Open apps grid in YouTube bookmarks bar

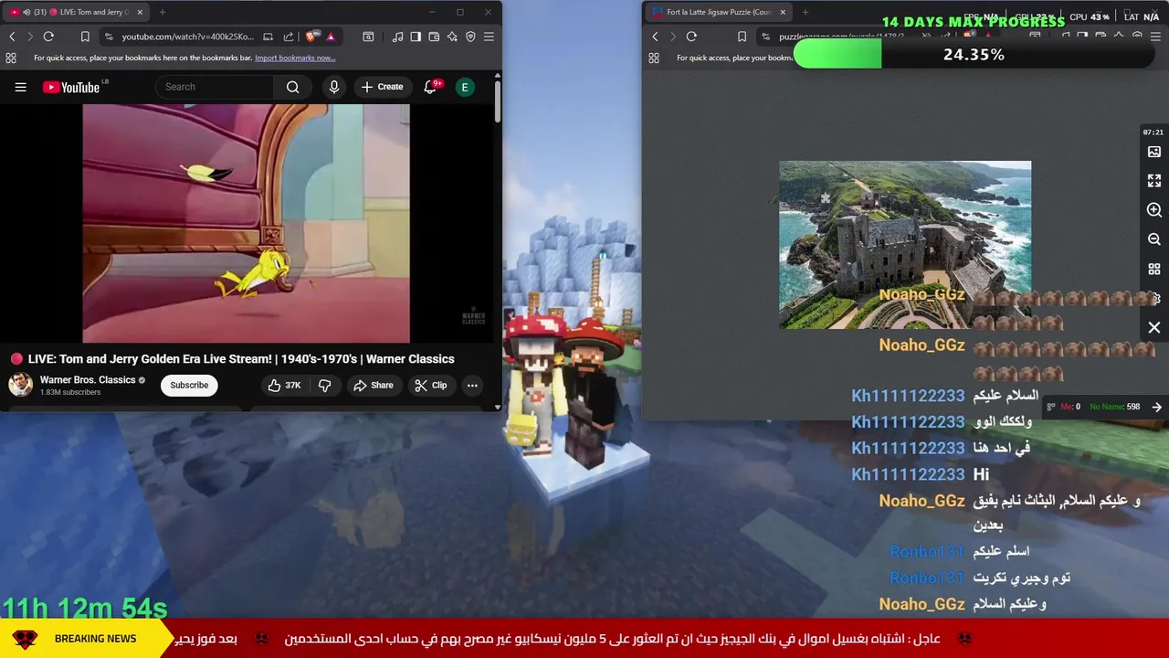(x=11, y=58)
